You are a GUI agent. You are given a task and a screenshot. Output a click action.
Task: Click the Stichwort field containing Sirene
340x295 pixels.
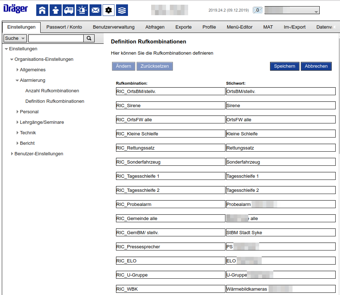(x=281, y=105)
